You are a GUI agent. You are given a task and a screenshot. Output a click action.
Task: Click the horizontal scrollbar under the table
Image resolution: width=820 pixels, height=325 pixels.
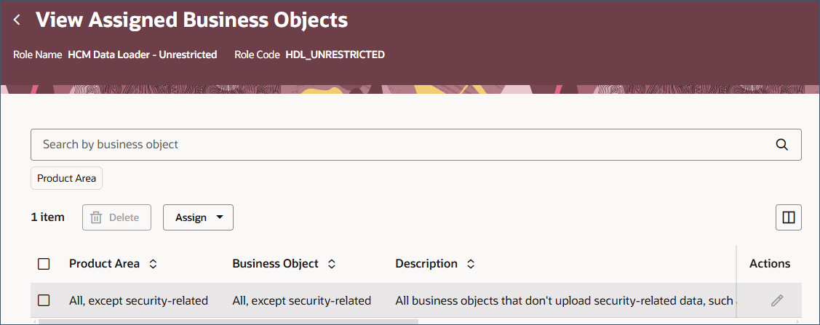228,321
